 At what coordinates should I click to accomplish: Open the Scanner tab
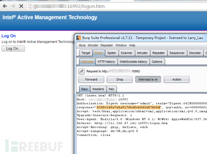click(x=127, y=53)
